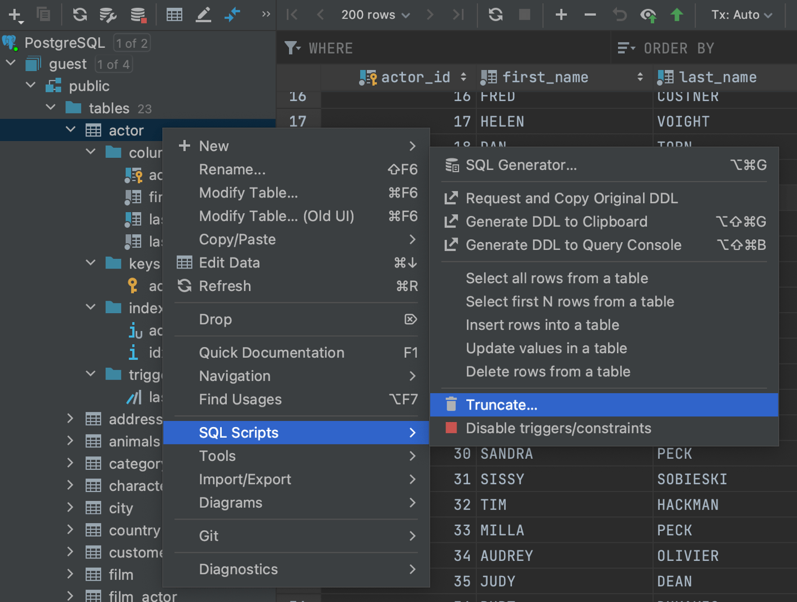The height and width of the screenshot is (602, 797).
Task: Submit changes with the green upload arrow
Action: 677,15
